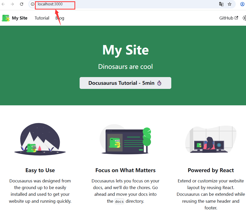Screen dimensions: 246x214
Task: Open the GitHub external link
Action: [229, 18]
